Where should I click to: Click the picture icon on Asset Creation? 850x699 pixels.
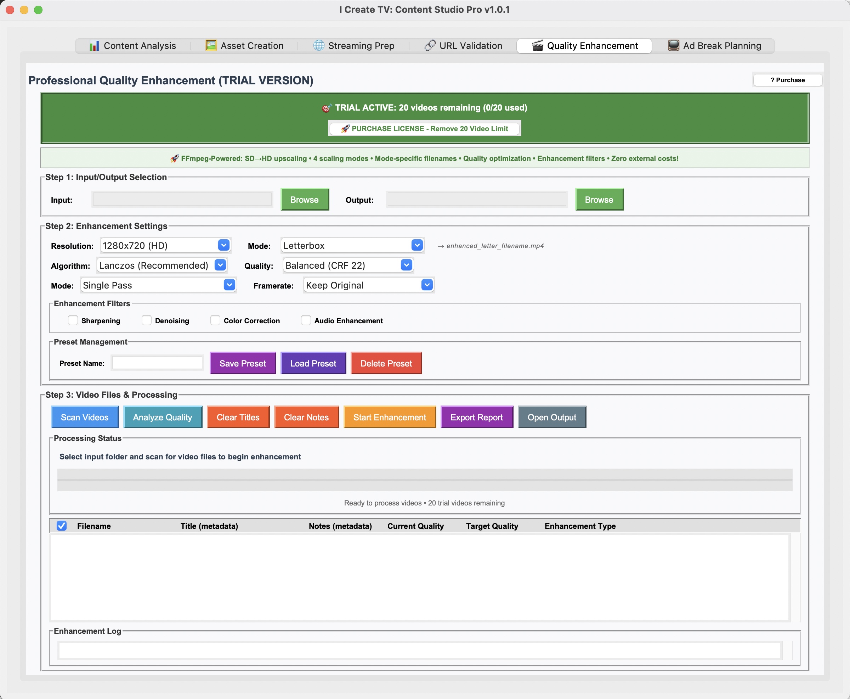point(211,45)
